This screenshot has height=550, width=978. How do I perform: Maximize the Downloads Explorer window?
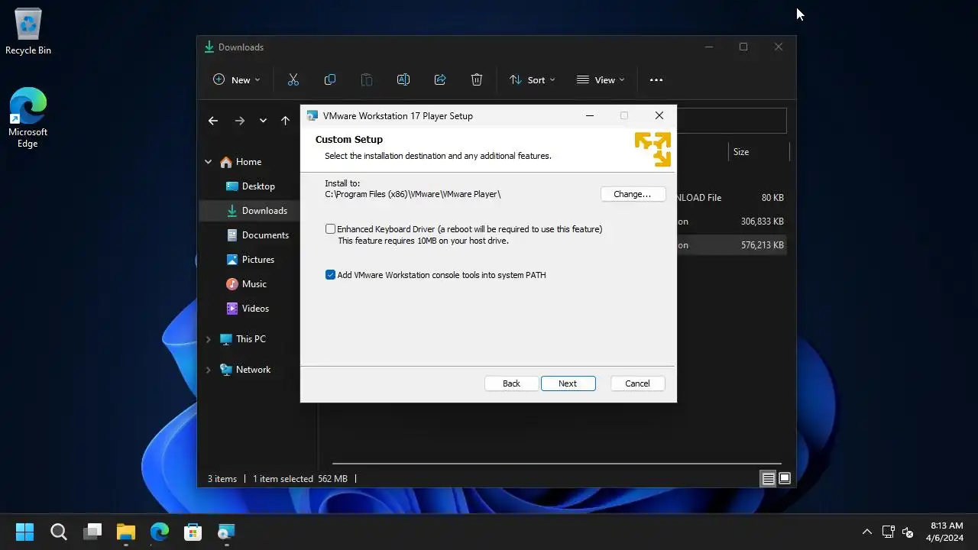click(x=743, y=47)
